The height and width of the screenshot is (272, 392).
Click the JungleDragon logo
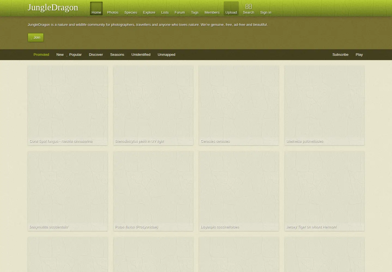coord(53,7)
